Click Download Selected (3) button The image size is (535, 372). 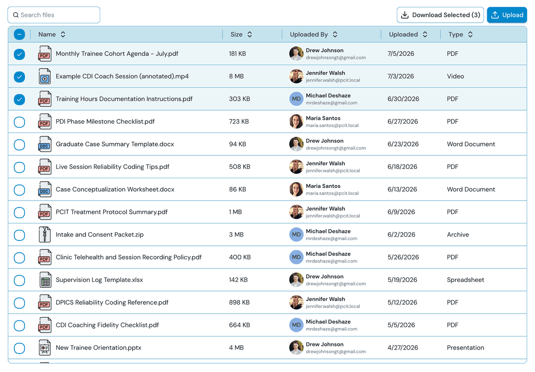440,15
